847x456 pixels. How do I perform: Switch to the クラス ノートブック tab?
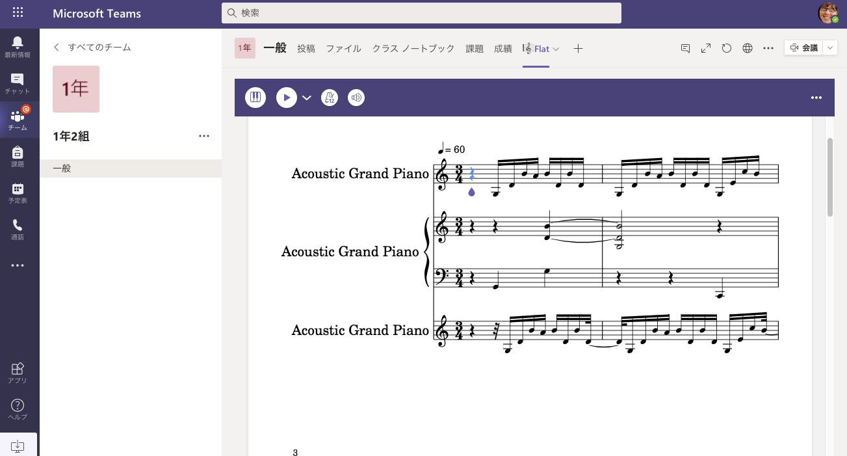tap(413, 49)
